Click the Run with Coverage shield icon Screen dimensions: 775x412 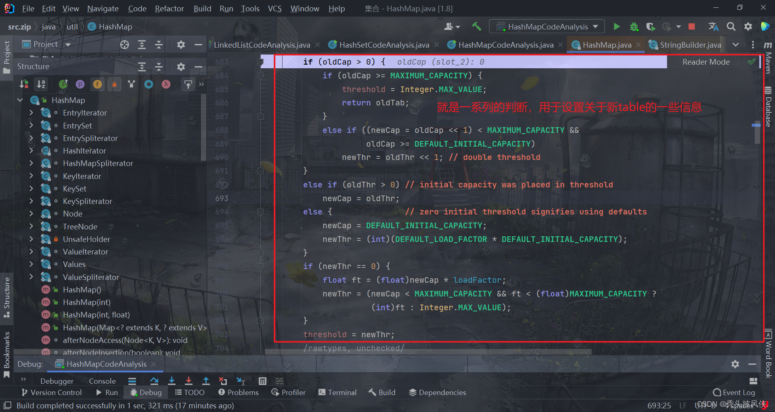[x=650, y=27]
